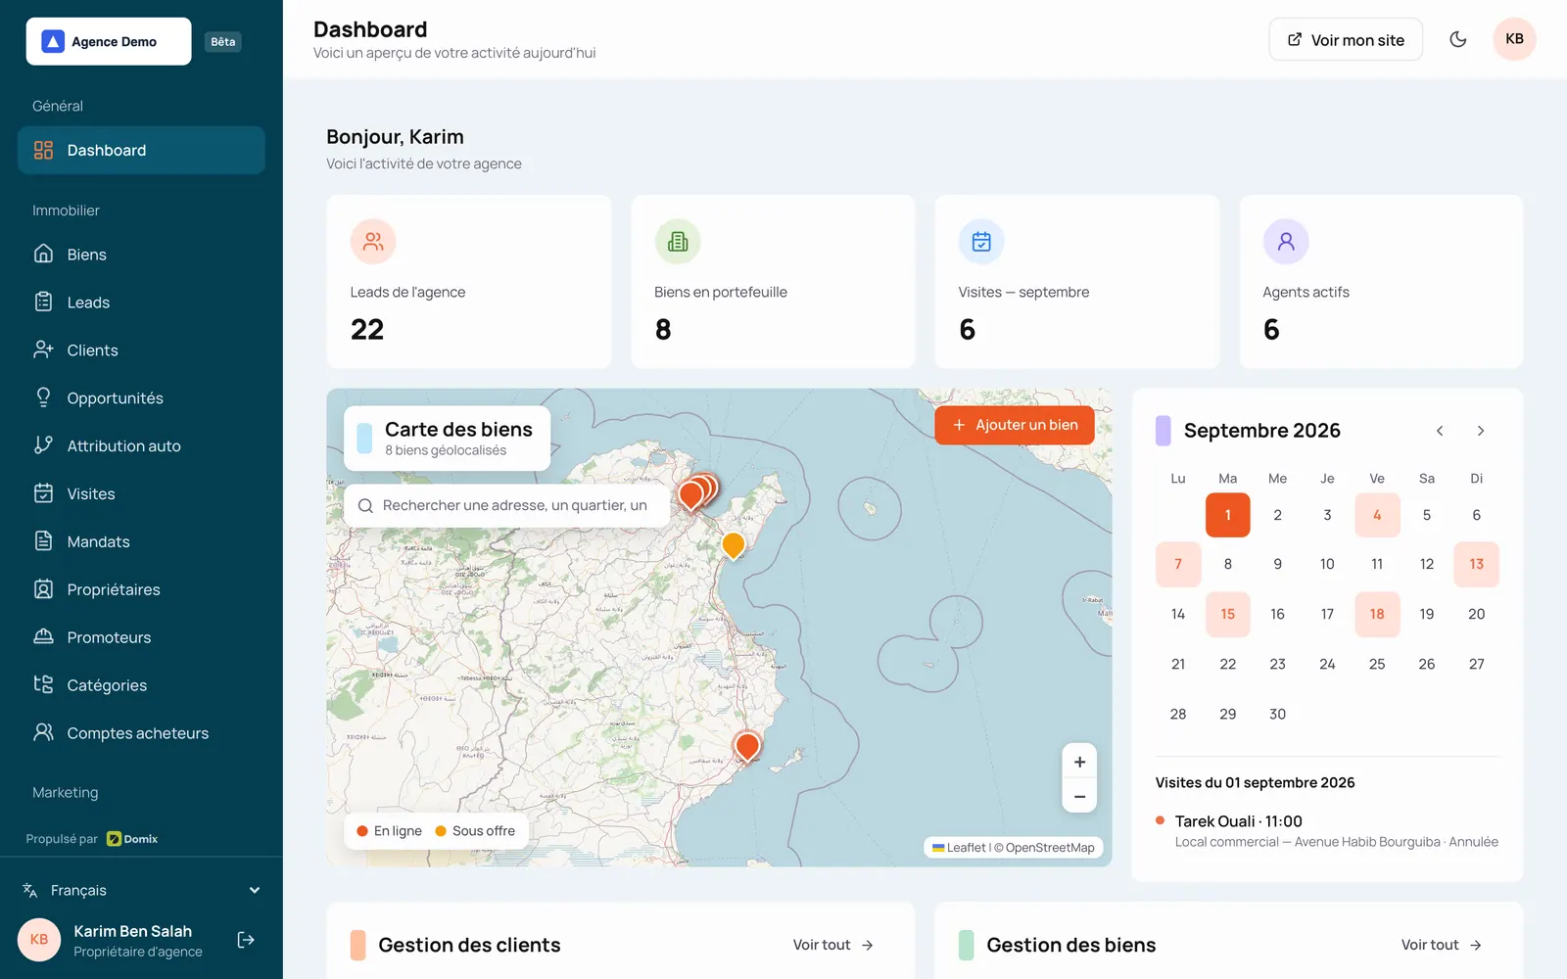Toggle the En ligne legend filter

click(389, 831)
